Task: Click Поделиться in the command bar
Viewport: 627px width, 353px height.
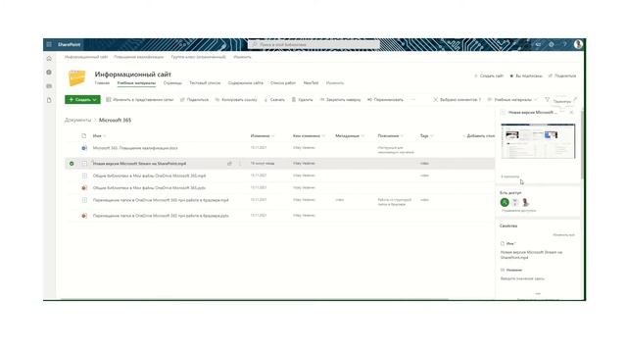Action: (194, 100)
